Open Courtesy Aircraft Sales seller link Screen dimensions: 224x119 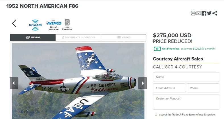(x=178, y=59)
